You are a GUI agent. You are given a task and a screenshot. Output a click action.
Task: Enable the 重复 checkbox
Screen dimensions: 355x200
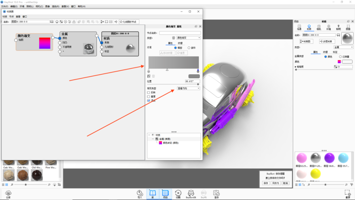click(x=149, y=96)
